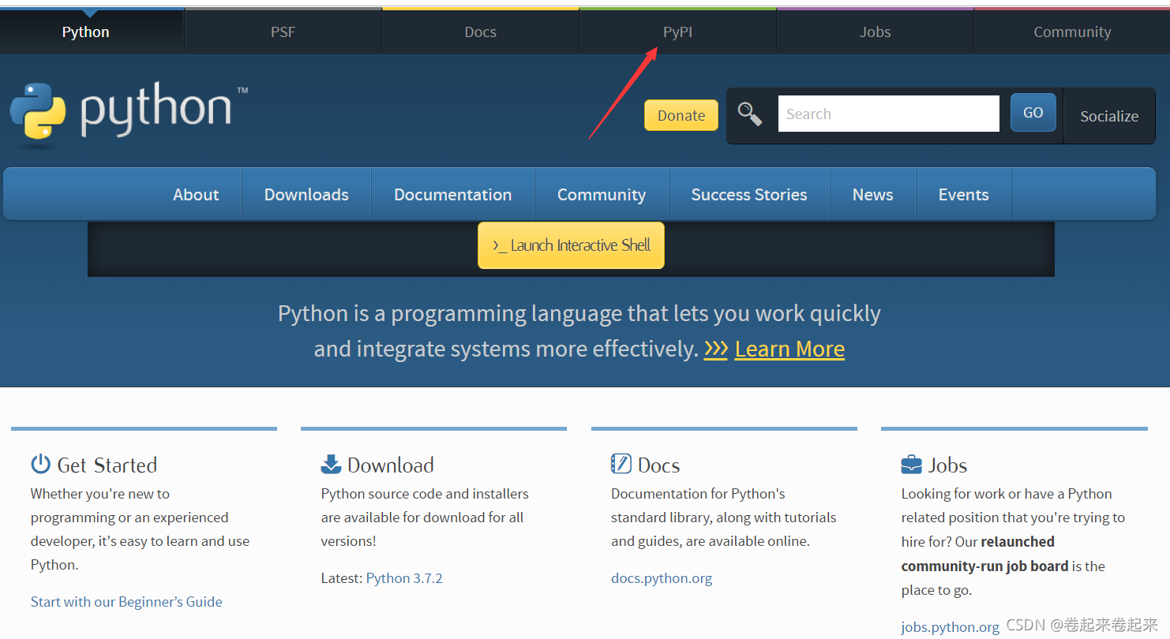Follow the Learn More link
Viewport: 1170px width, 639px height.
(x=789, y=349)
